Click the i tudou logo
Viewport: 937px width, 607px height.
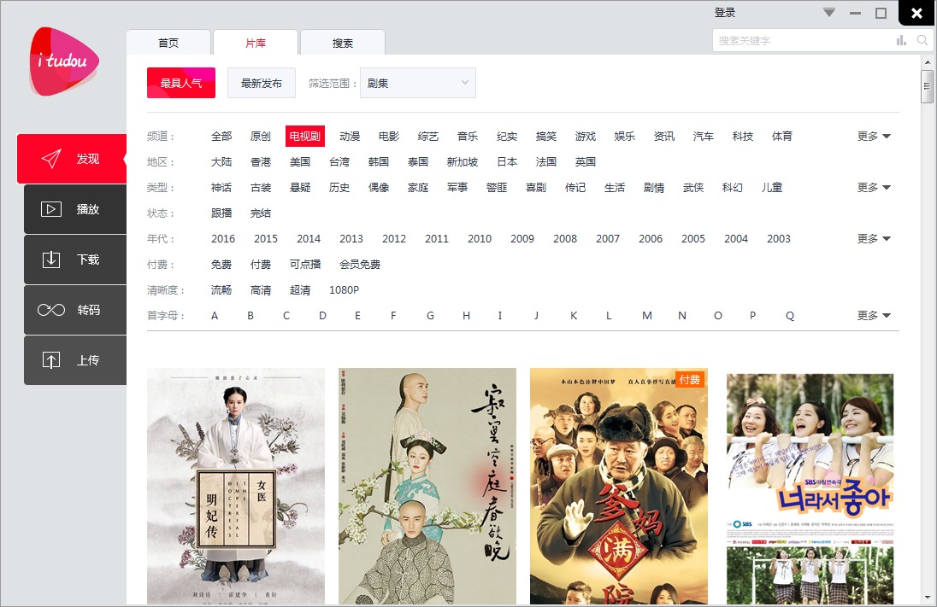tap(64, 61)
